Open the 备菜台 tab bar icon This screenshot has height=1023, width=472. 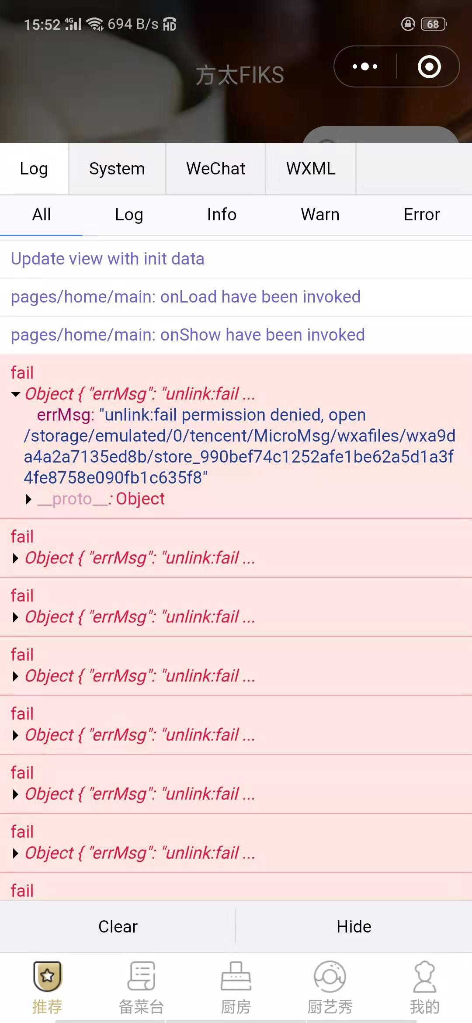point(142,976)
